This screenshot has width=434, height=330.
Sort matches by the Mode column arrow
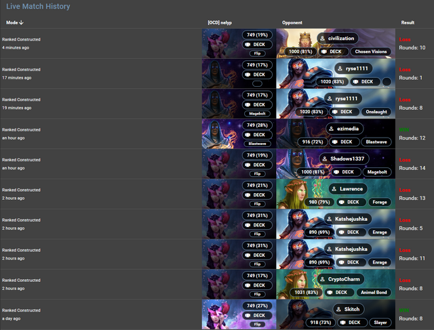21,22
